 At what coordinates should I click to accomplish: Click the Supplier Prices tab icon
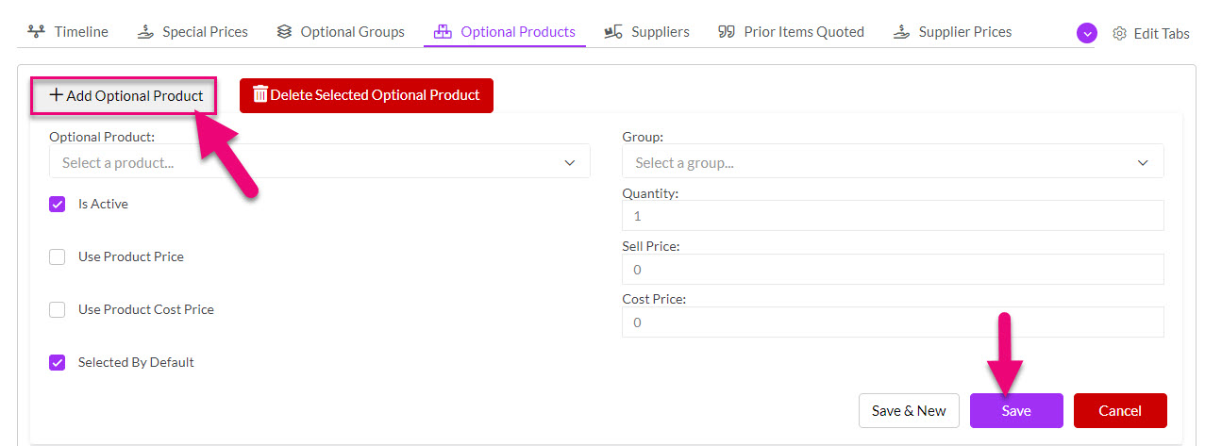(x=901, y=32)
